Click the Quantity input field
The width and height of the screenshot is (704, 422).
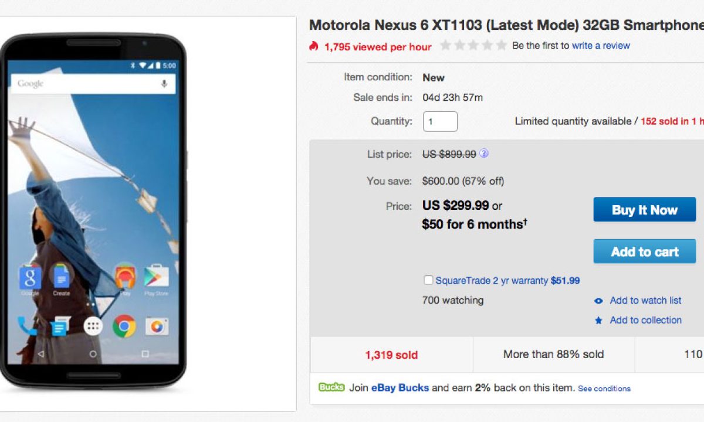[440, 122]
